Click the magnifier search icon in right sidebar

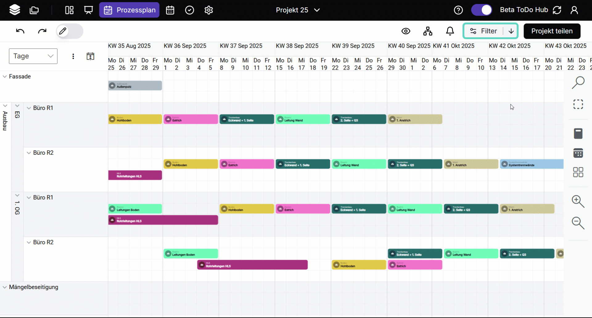578,83
